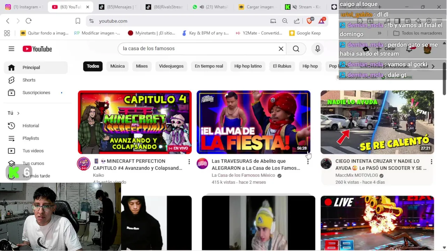Go back with the browser back arrow
Screen dimensions: 447x251
(x=8, y=21)
